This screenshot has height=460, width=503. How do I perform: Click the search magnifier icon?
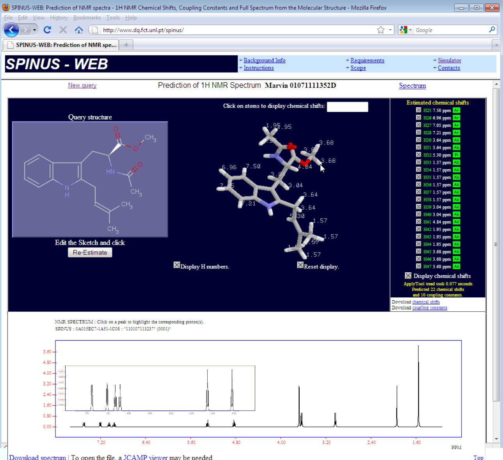click(492, 30)
